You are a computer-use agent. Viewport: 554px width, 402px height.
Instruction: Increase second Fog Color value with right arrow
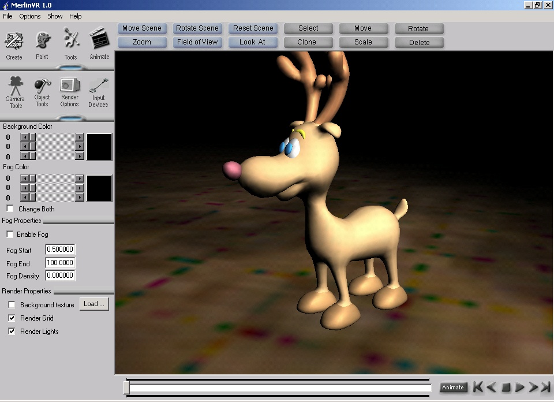point(80,188)
